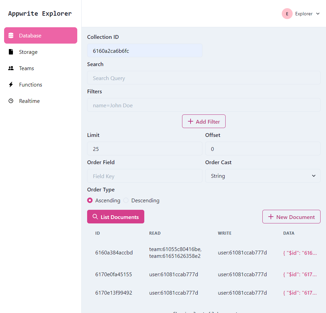Click the document ID 6170e0fa45155
Screen dimensions: 326x313
(x=114, y=275)
